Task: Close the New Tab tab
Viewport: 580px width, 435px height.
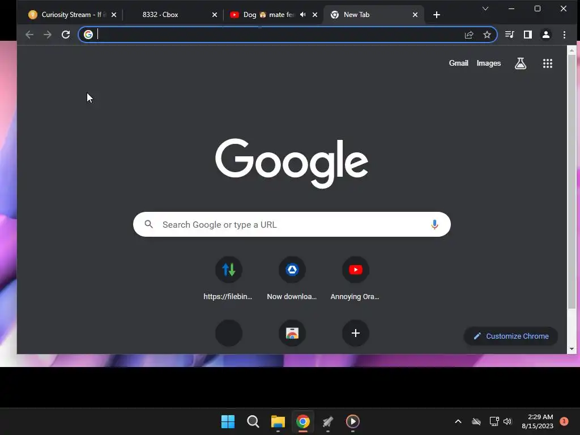Action: [x=415, y=15]
